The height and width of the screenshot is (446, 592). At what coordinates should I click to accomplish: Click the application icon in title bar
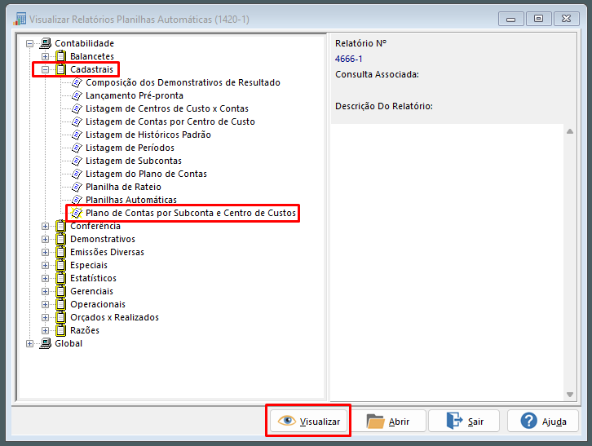(20, 19)
